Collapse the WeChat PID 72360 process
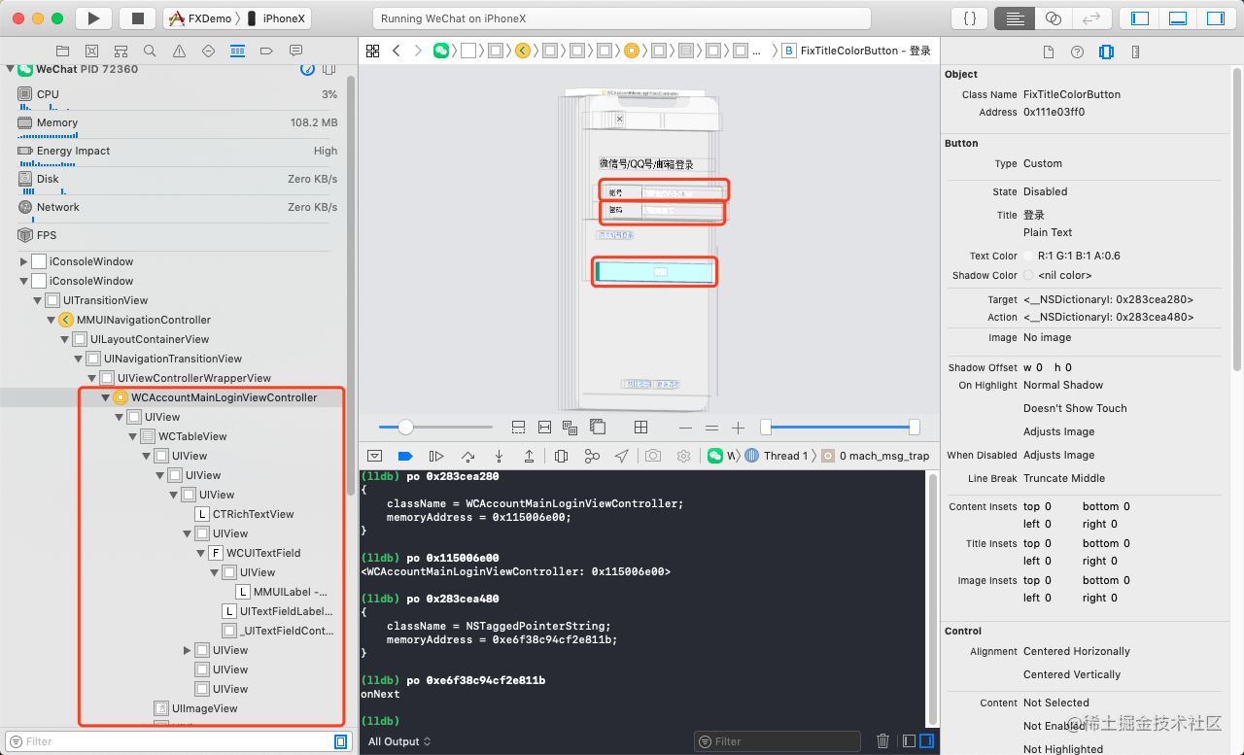Viewport: 1244px width, 755px height. pos(11,69)
